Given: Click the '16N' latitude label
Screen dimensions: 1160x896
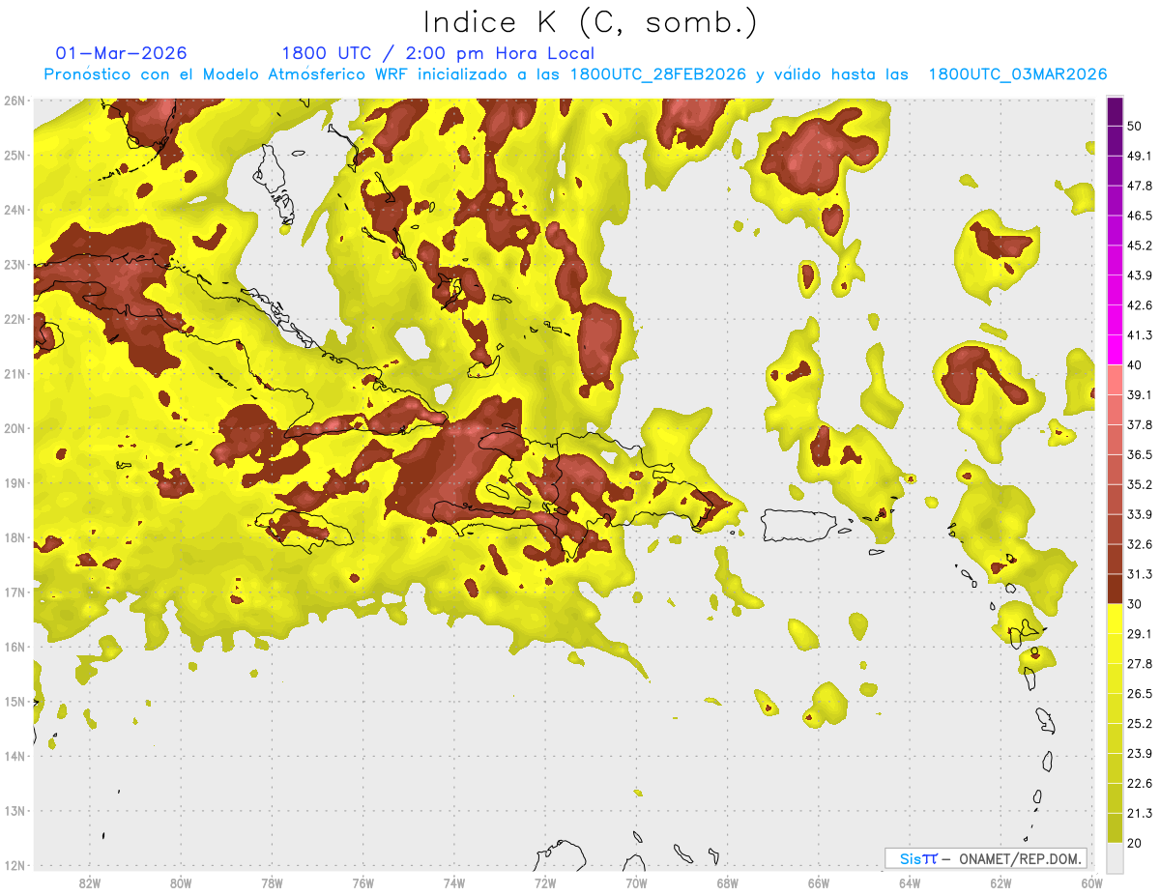Looking at the screenshot, I should [14, 647].
